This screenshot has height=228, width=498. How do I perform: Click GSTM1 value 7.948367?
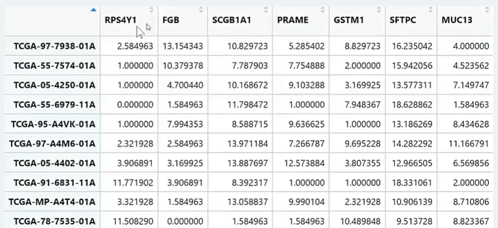[x=363, y=105]
